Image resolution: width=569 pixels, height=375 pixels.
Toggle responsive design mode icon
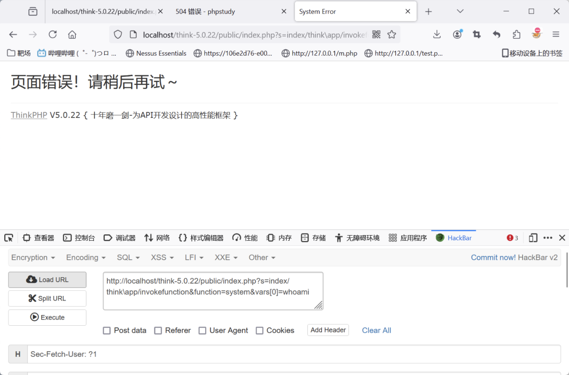(x=533, y=238)
